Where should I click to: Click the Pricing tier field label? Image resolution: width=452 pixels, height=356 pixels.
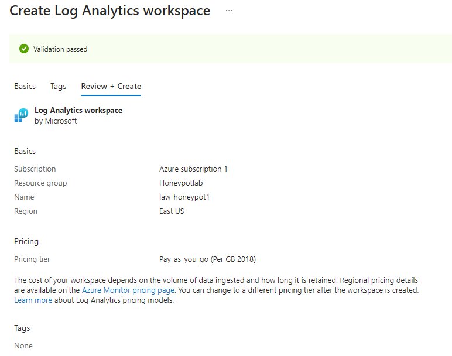tap(32, 259)
